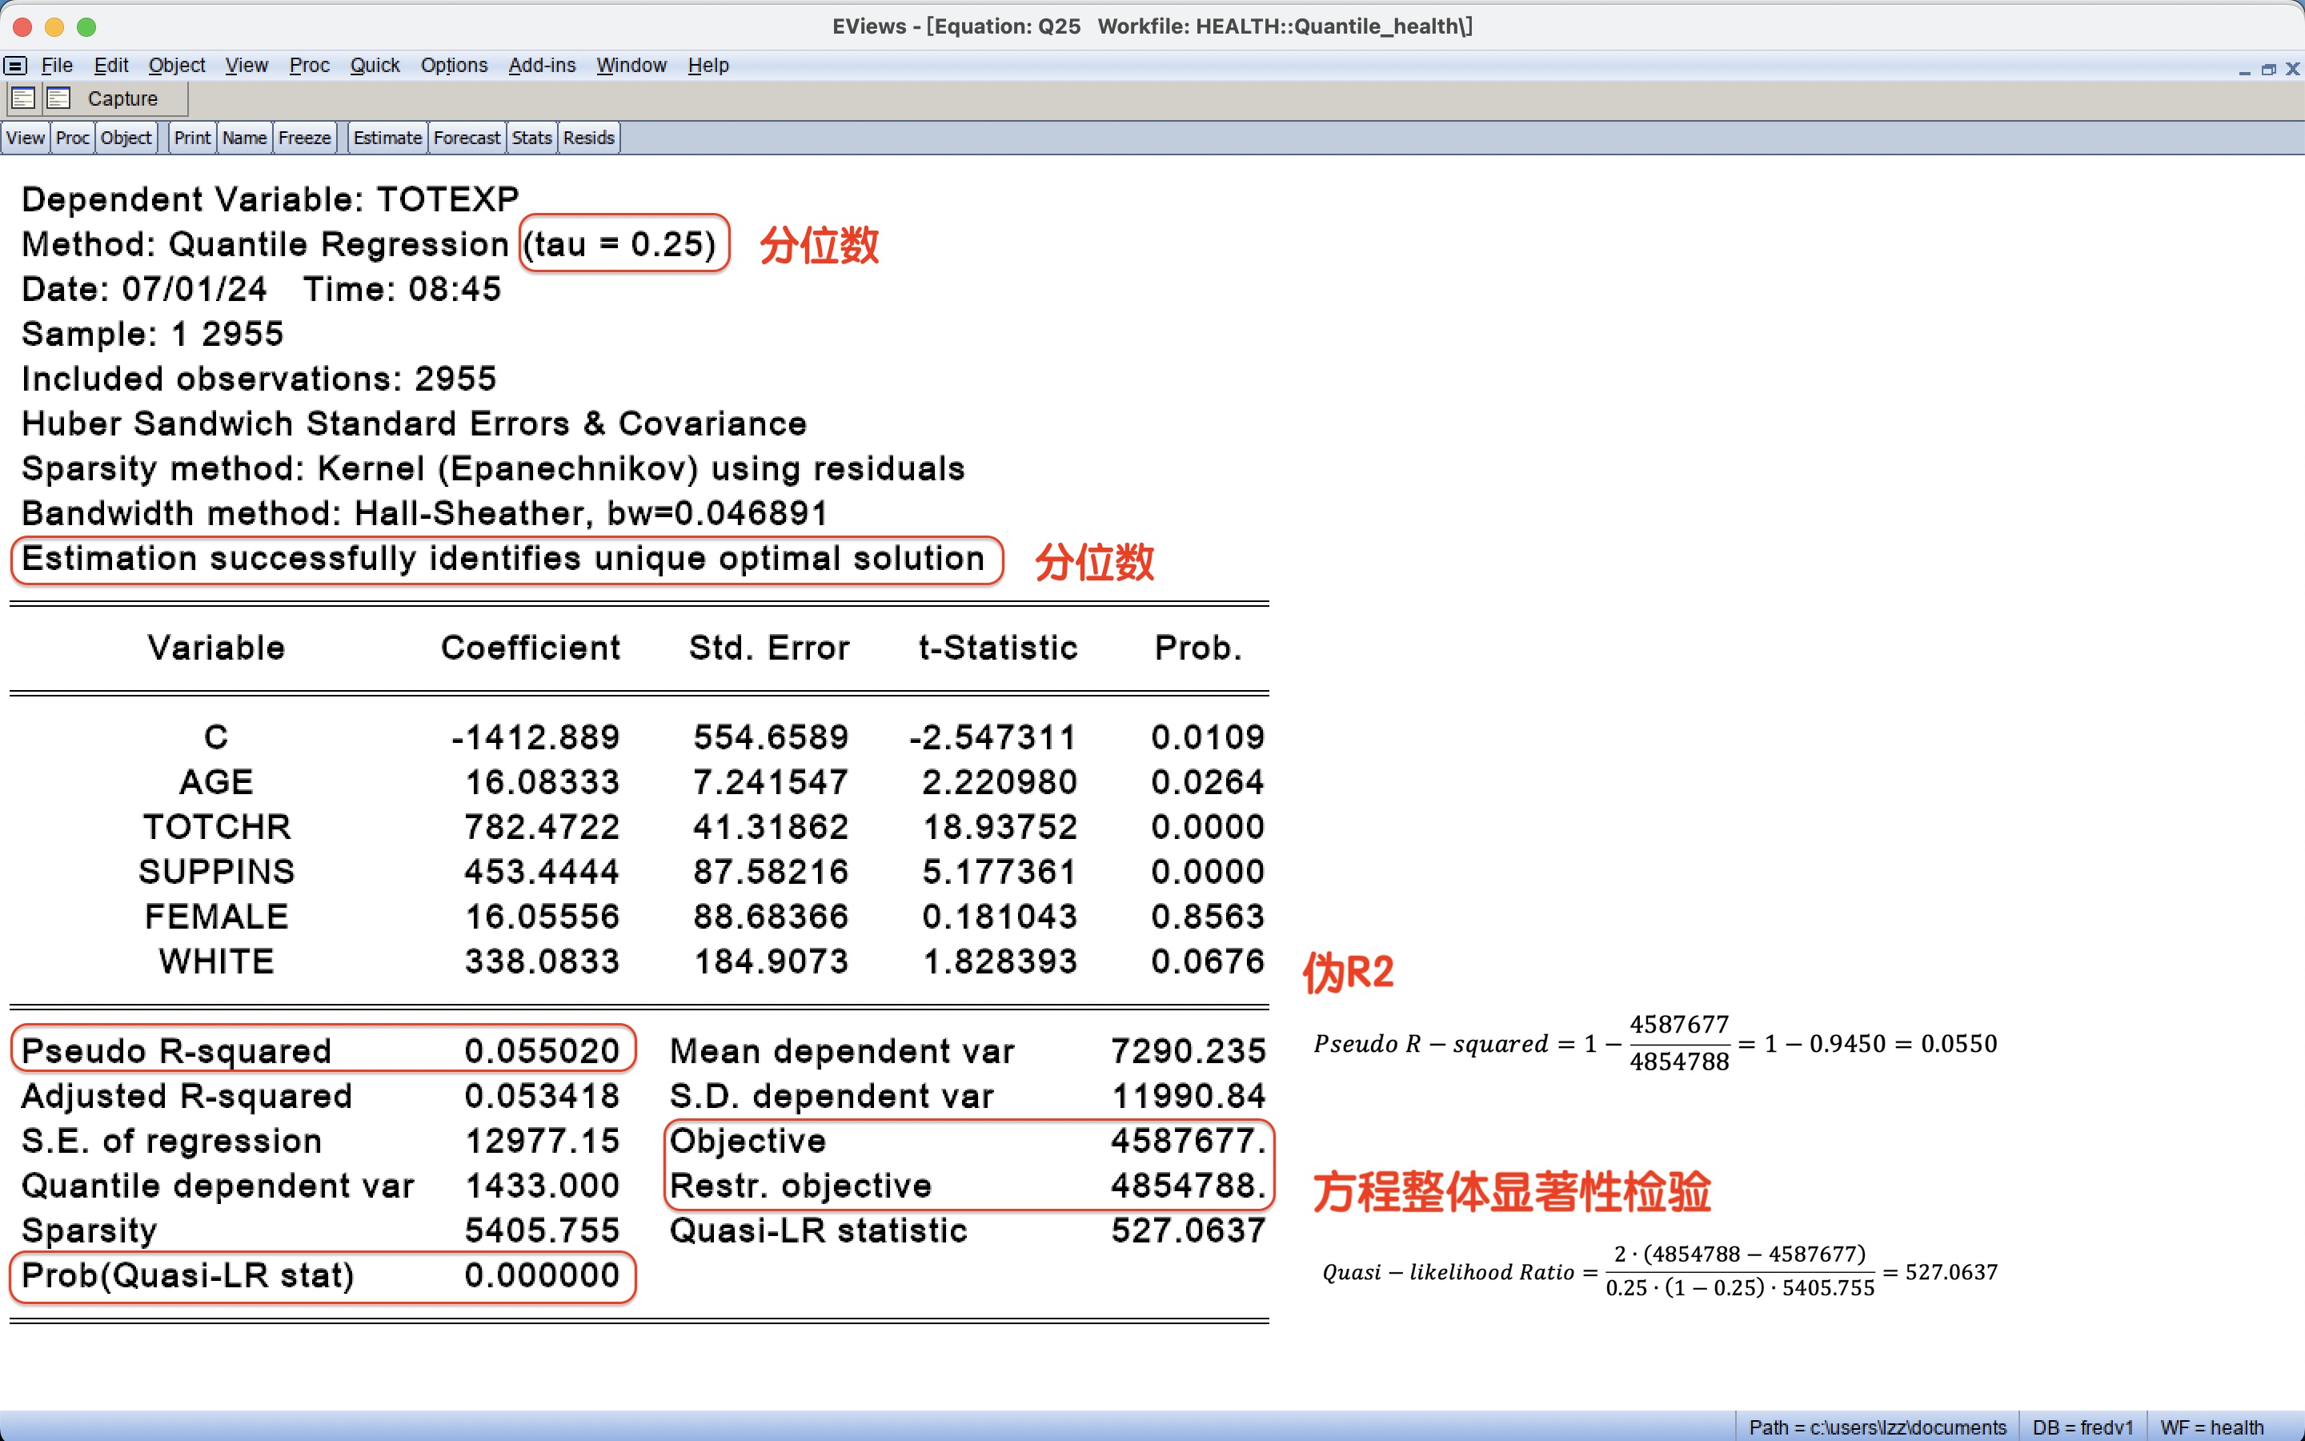Open the equation Object dropdown button
The height and width of the screenshot is (1441, 2305).
pos(126,138)
